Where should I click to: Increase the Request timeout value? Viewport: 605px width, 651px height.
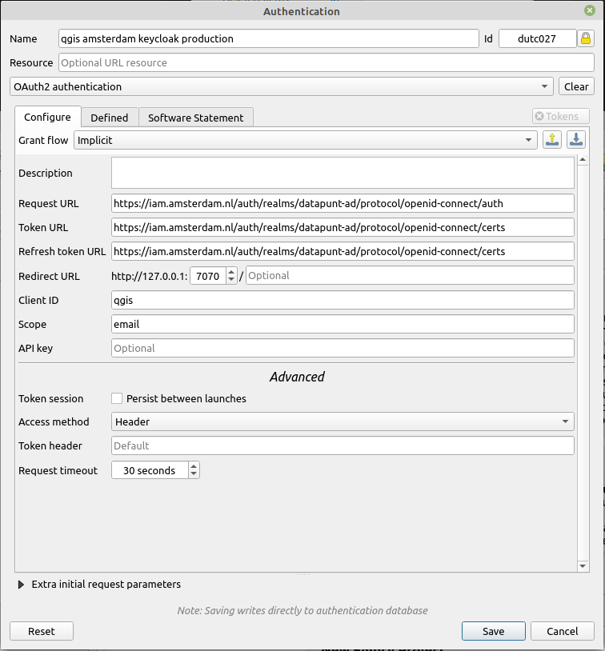[194, 465]
